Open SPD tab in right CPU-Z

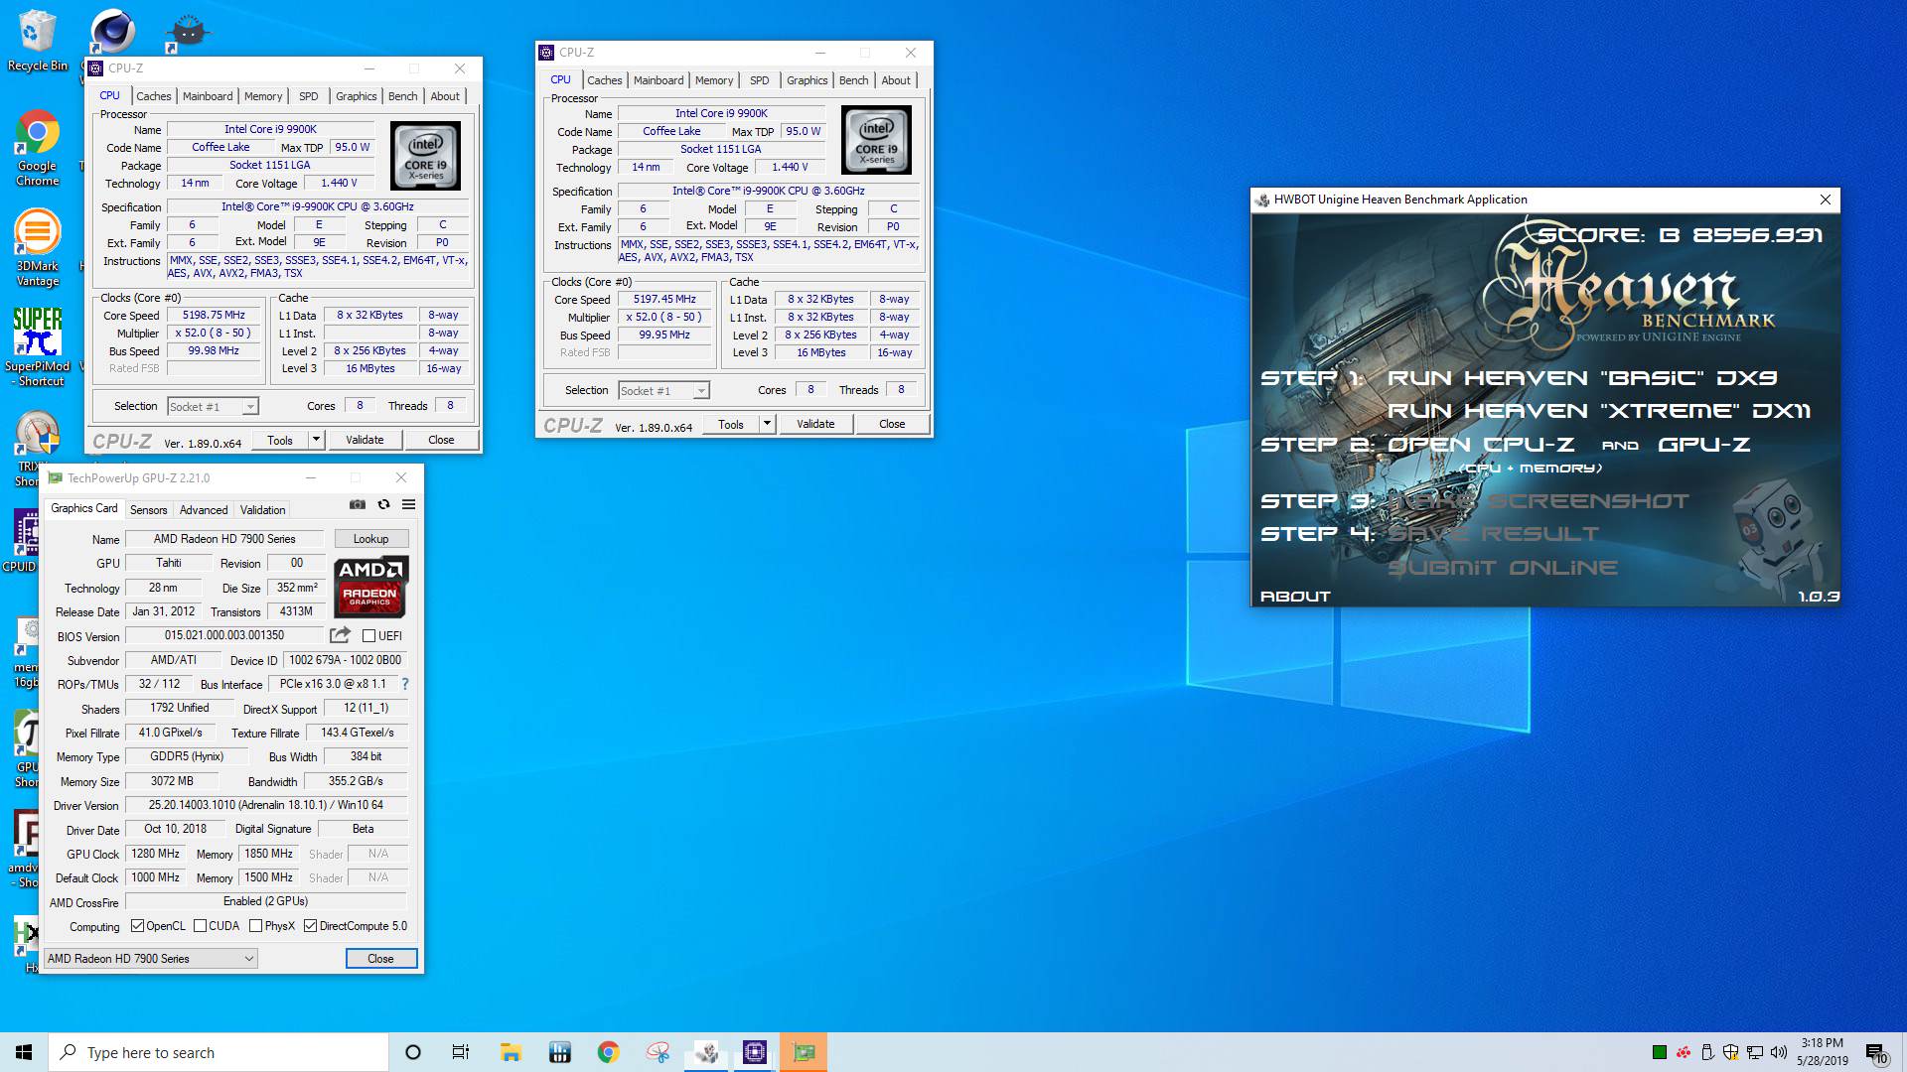click(x=760, y=80)
